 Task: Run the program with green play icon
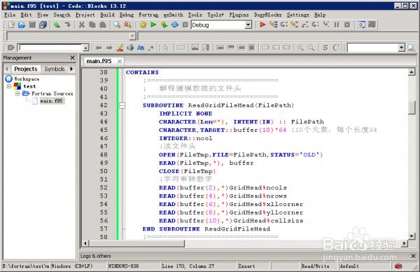coord(153,25)
